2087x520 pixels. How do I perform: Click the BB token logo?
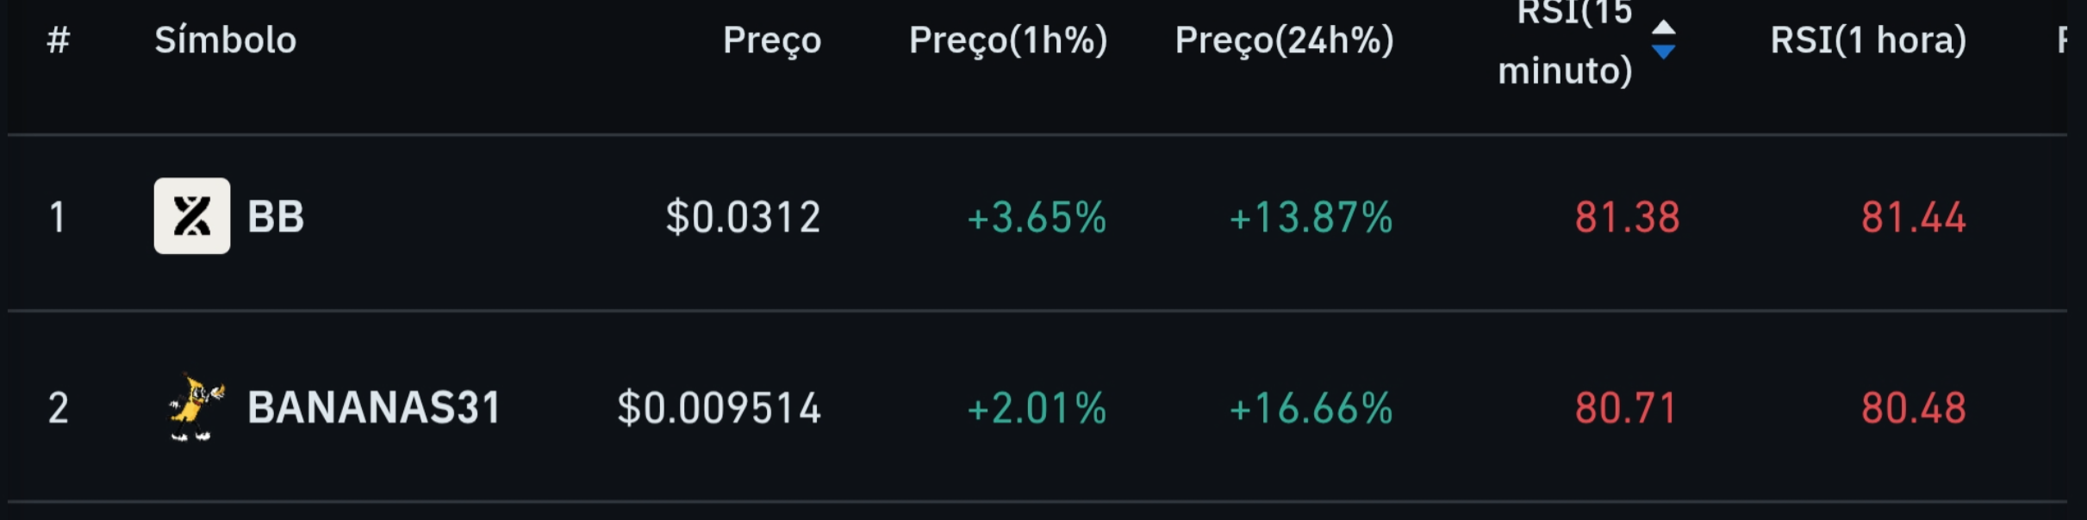[x=192, y=217]
